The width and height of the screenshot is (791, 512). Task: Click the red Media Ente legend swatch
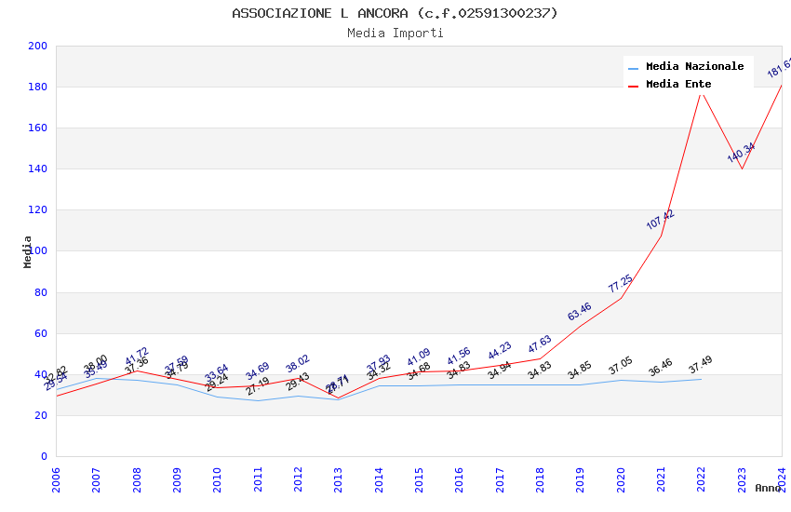pos(633,87)
